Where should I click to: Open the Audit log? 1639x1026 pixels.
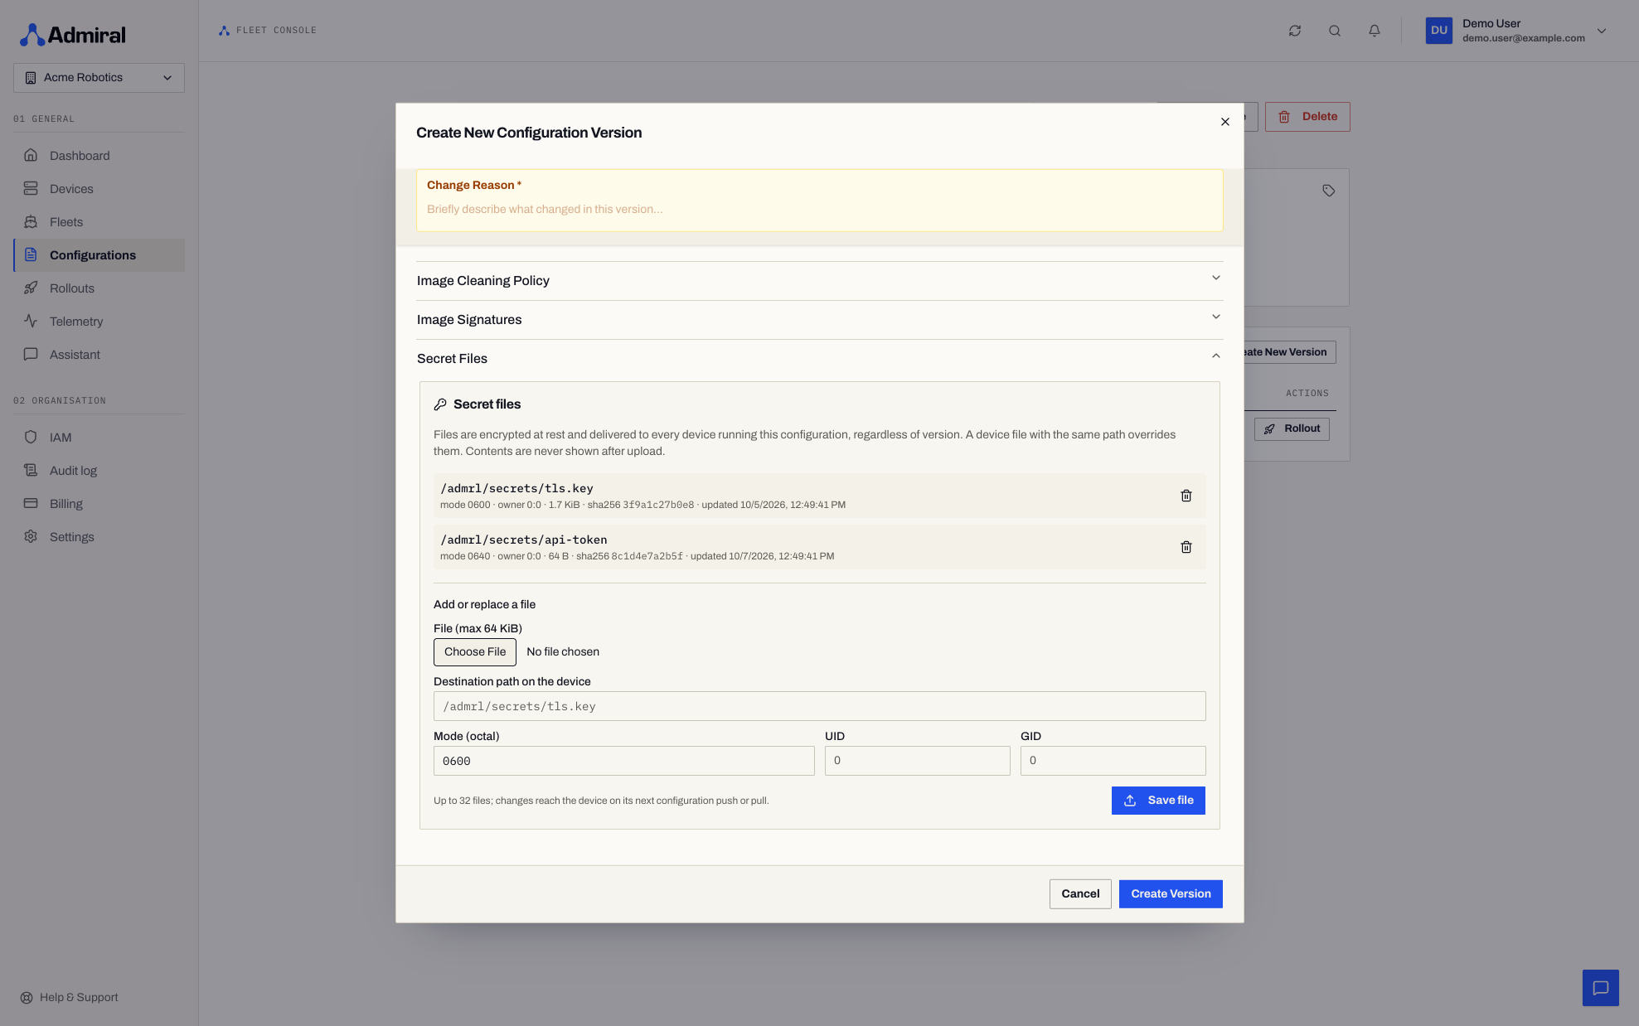tap(99, 471)
